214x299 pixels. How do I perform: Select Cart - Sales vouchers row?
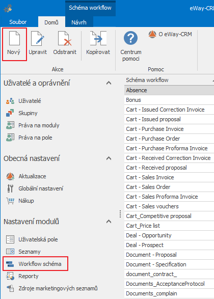pyautogui.click(x=169, y=206)
